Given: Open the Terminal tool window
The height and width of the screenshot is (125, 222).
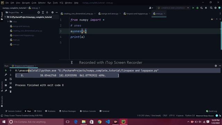Looking at the screenshot, I should [x=104, y=111].
